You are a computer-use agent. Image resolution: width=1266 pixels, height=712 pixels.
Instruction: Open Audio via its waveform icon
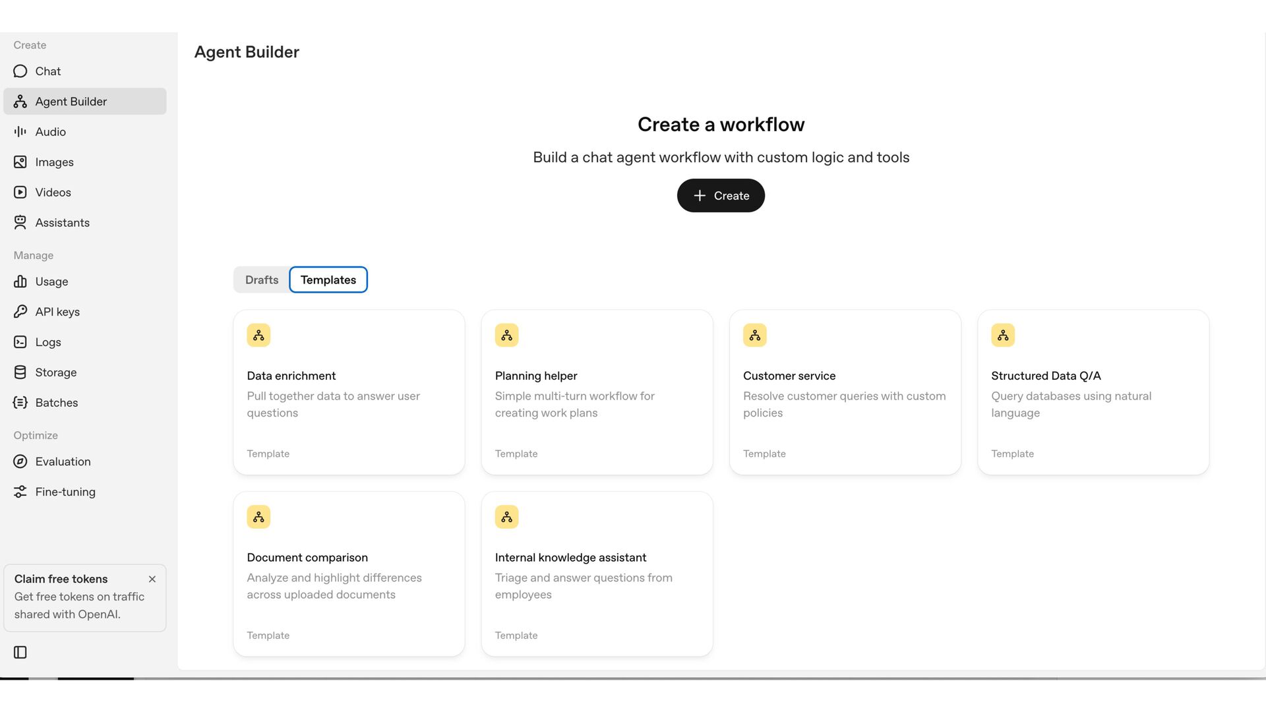(20, 132)
